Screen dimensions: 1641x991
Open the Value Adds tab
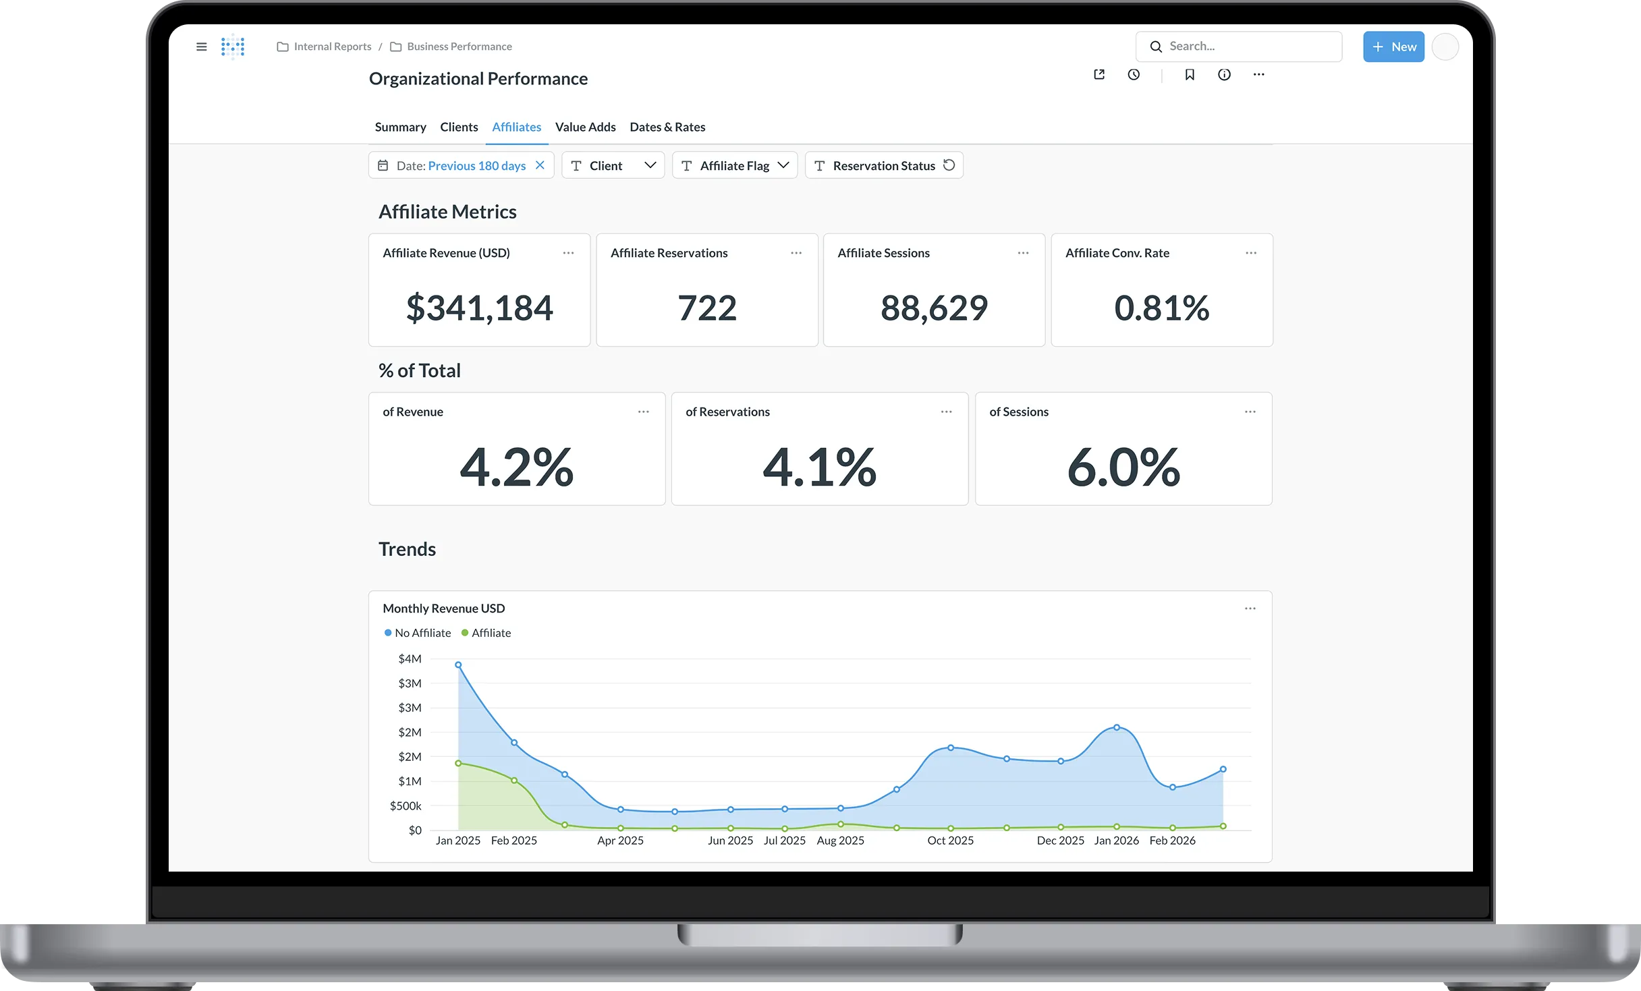click(585, 127)
